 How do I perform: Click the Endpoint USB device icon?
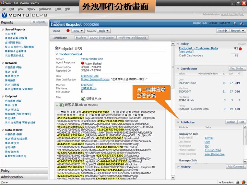pyautogui.click(x=56, y=48)
